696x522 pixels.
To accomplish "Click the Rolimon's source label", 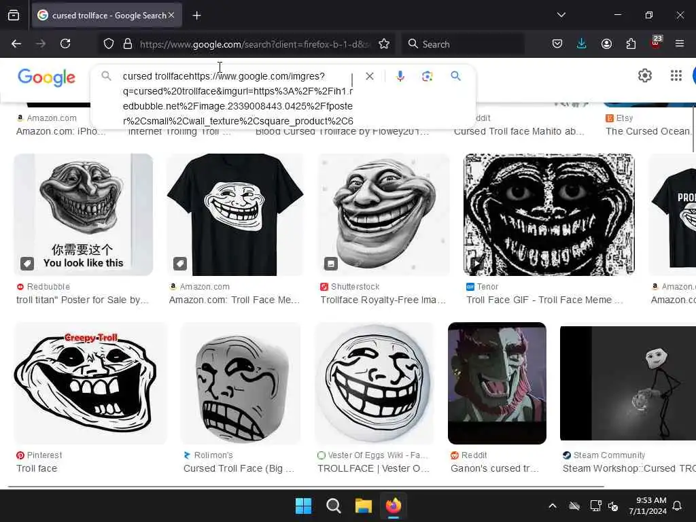I will coord(213,455).
